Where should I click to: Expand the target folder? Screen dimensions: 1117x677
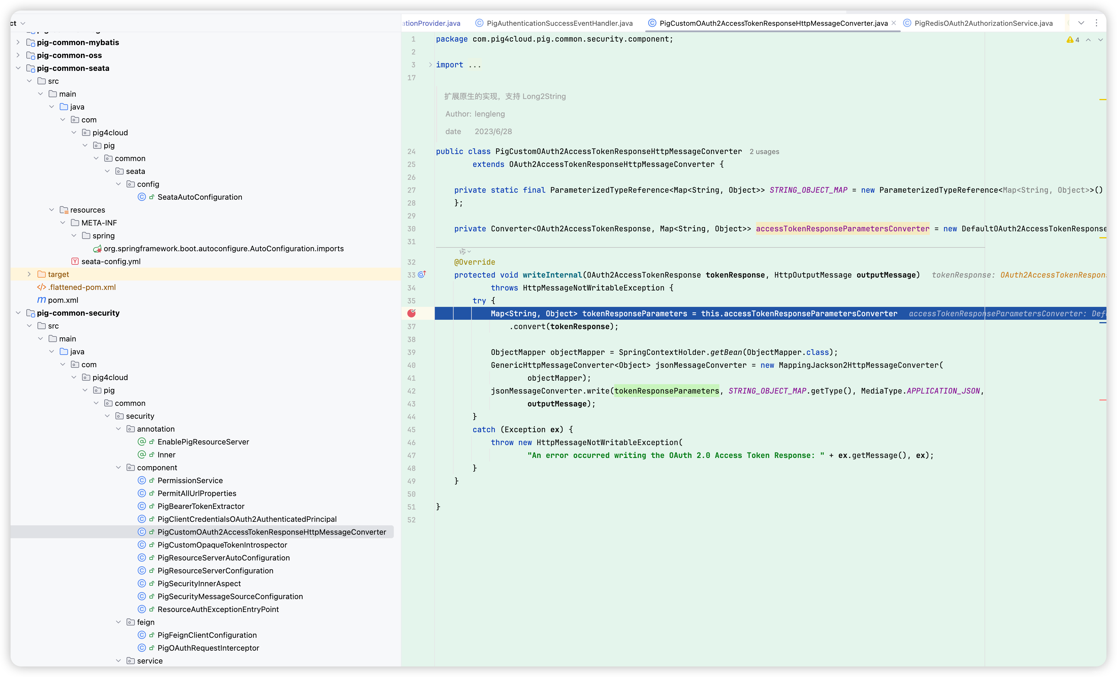(x=30, y=274)
